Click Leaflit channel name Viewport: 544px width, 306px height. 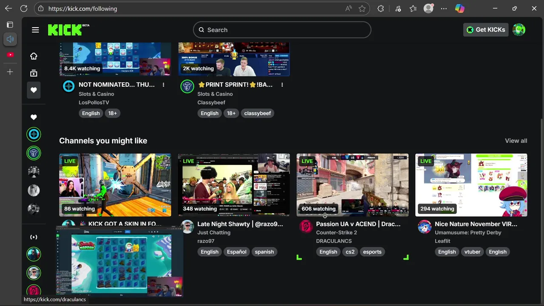442,241
